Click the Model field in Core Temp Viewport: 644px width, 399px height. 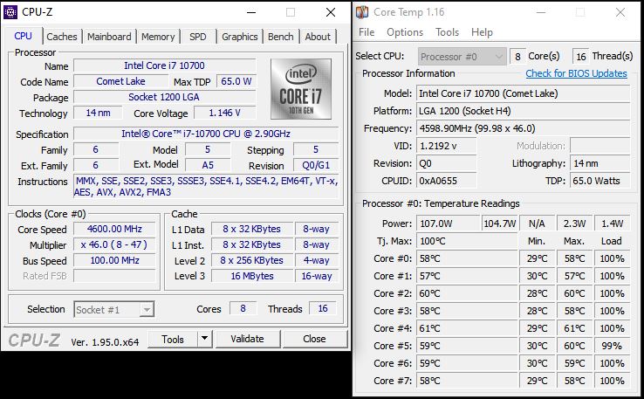coord(523,93)
